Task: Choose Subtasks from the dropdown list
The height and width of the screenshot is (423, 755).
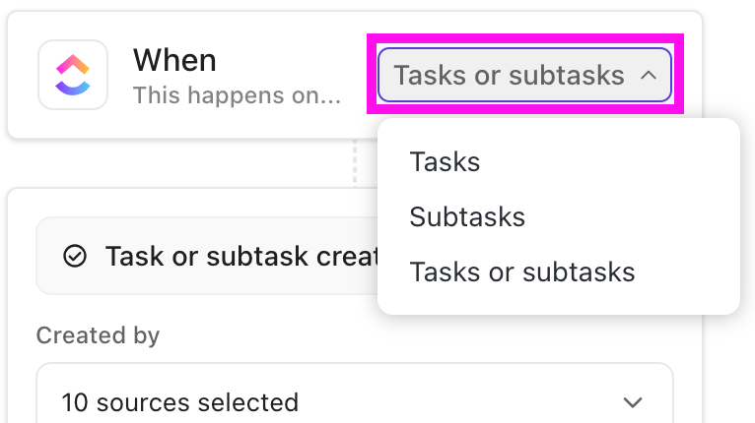Action: (x=467, y=216)
